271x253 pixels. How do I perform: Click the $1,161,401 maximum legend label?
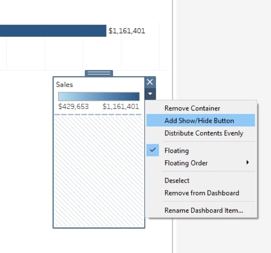[121, 106]
